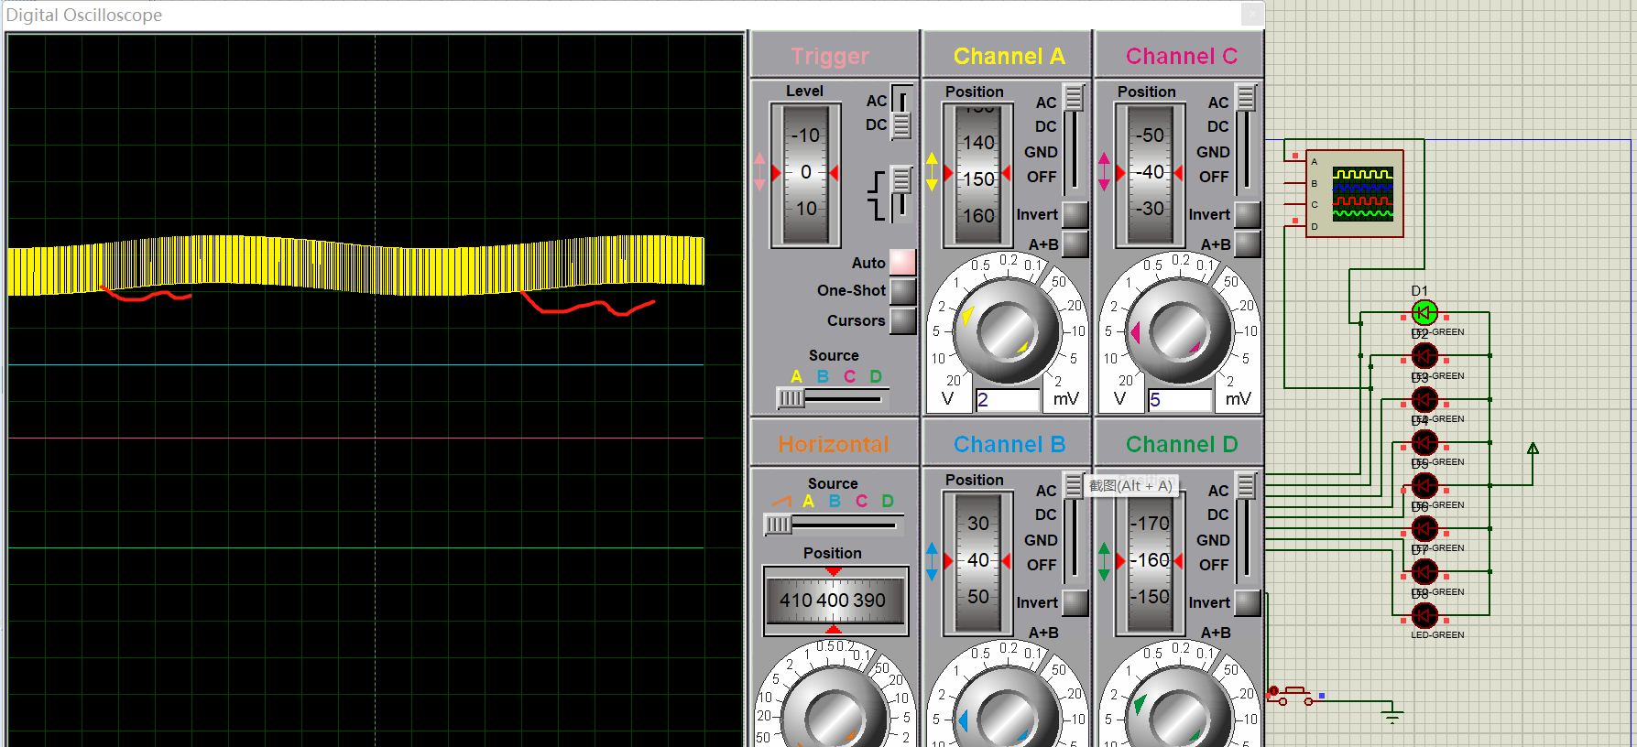Click the Channel B panel header
This screenshot has width=1637, height=747.
click(x=1008, y=444)
